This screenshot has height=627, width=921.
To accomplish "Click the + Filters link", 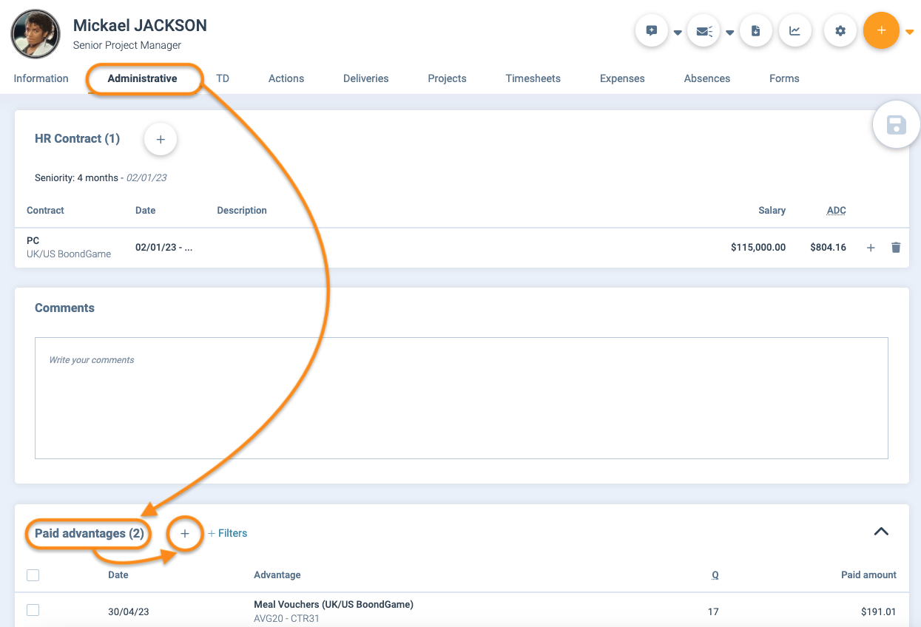I will point(227,533).
